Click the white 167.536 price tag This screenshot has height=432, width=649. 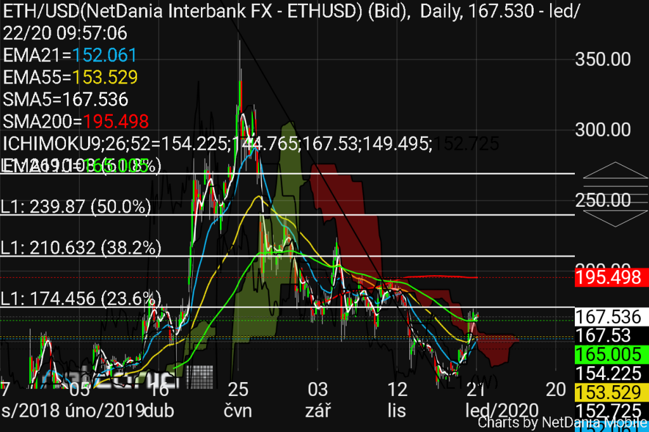tap(612, 317)
